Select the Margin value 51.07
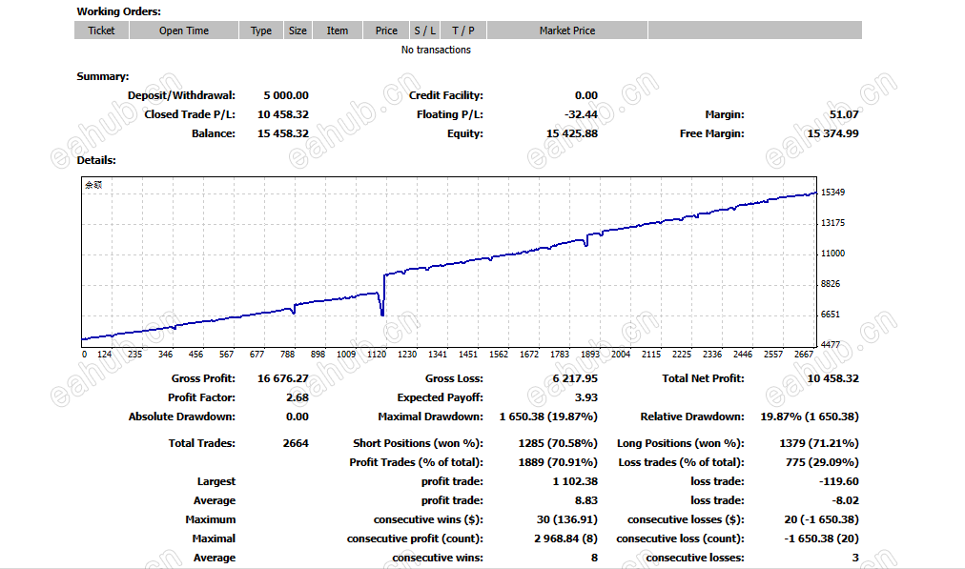This screenshot has height=569, width=965. [844, 114]
